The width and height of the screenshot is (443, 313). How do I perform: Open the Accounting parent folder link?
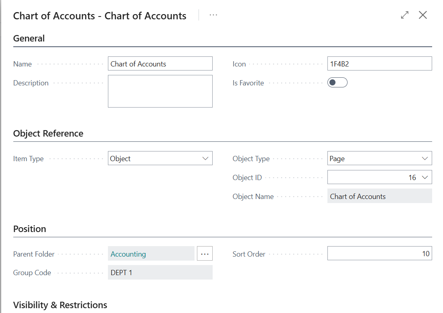[128, 254]
